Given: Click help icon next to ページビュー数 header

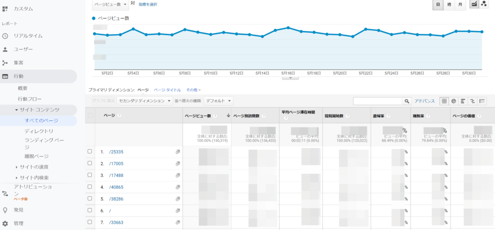Looking at the screenshot, I should 215,116.
